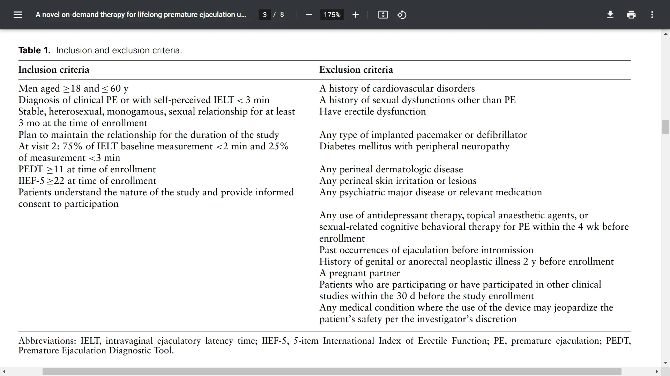Click 'Any type of implanted pacemaker' line
The height and width of the screenshot is (376, 670).
(423, 135)
